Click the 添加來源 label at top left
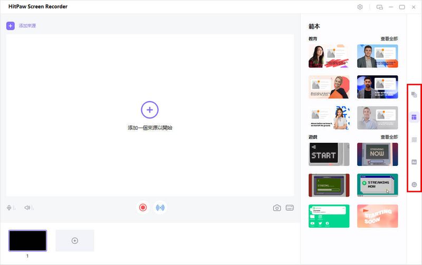This screenshot has height=265, width=422. 27,26
